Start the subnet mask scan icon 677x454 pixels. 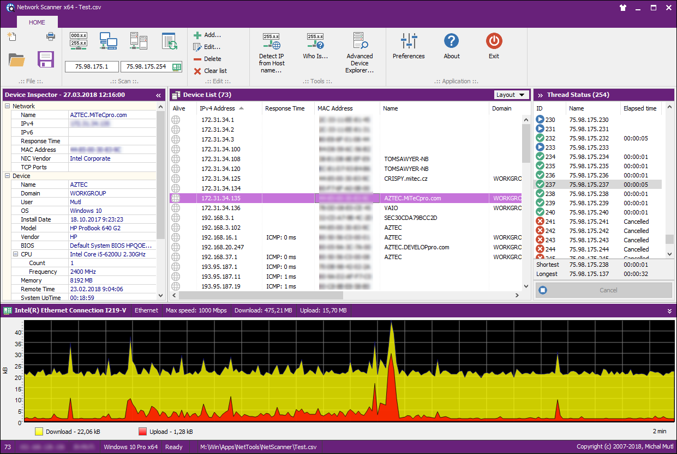[78, 41]
